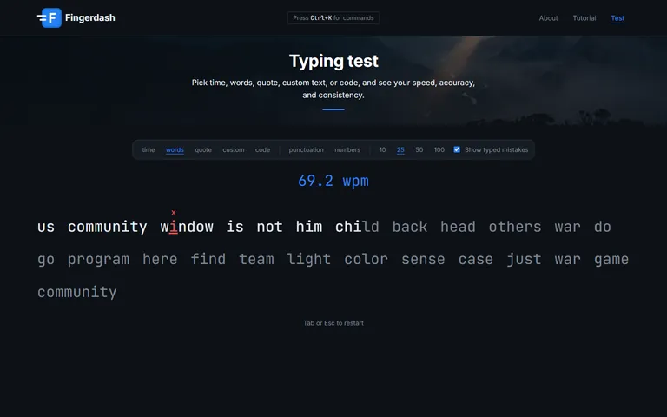Uncheck Show typed mistakes checkbox
This screenshot has width=667, height=417.
[457, 149]
